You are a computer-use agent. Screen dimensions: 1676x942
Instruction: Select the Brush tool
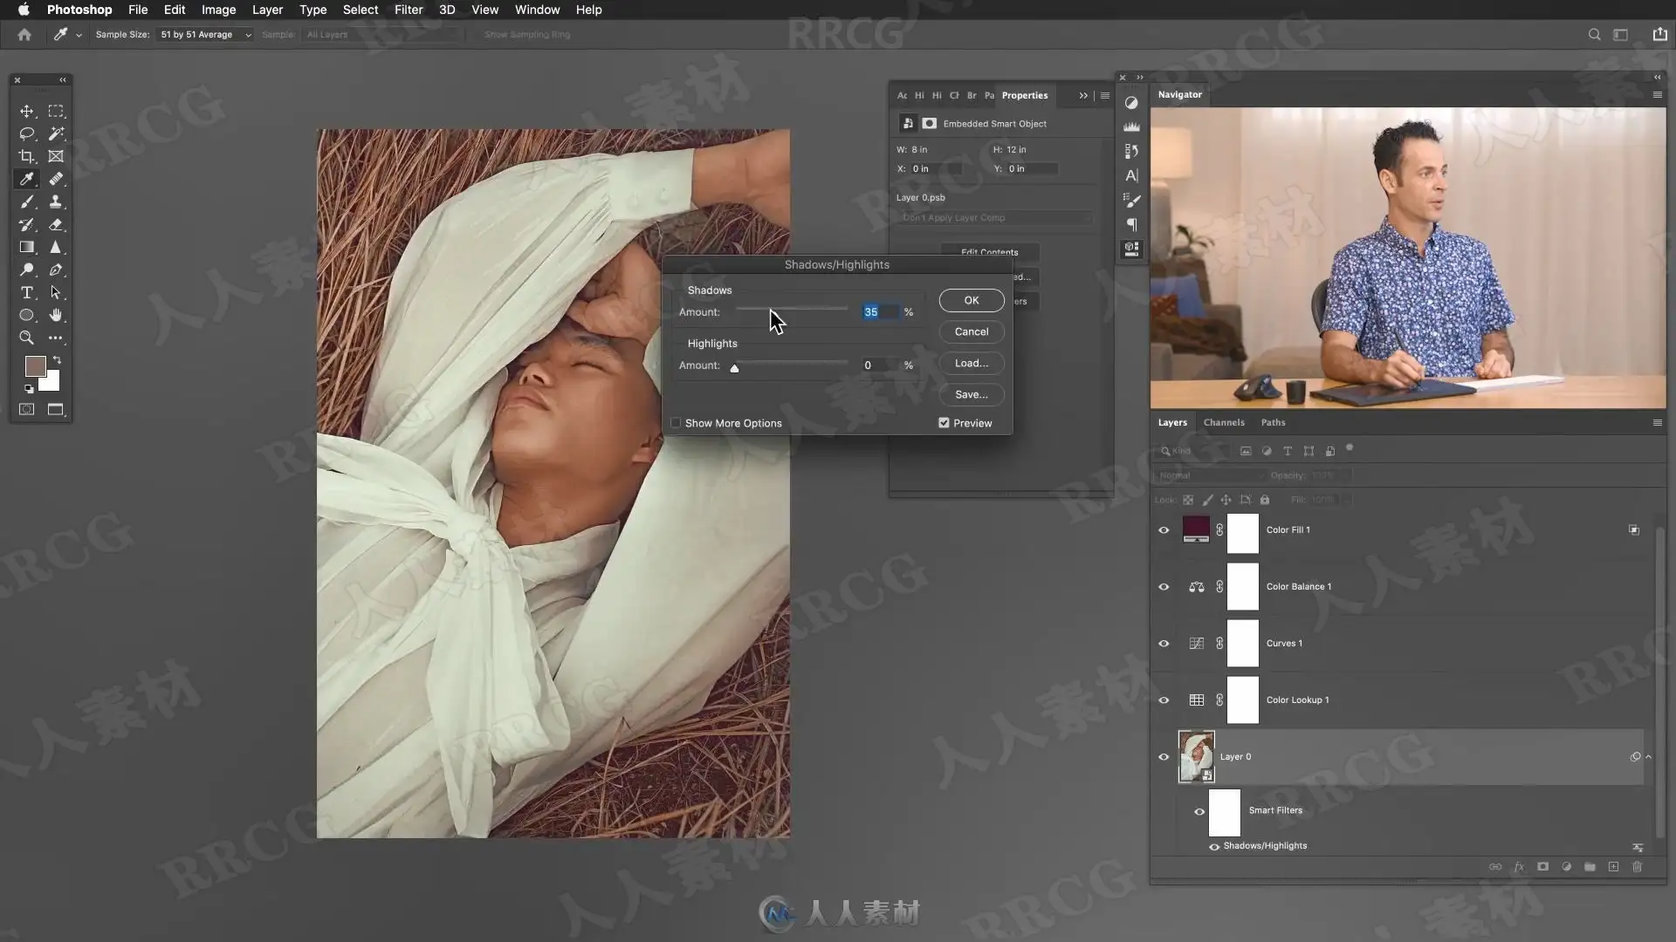[27, 201]
